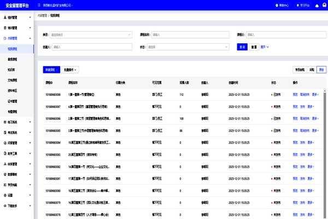Open 学习平台 from the top bar

[302, 5]
